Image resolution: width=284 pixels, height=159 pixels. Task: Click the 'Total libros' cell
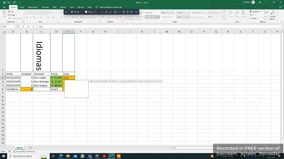13,89
